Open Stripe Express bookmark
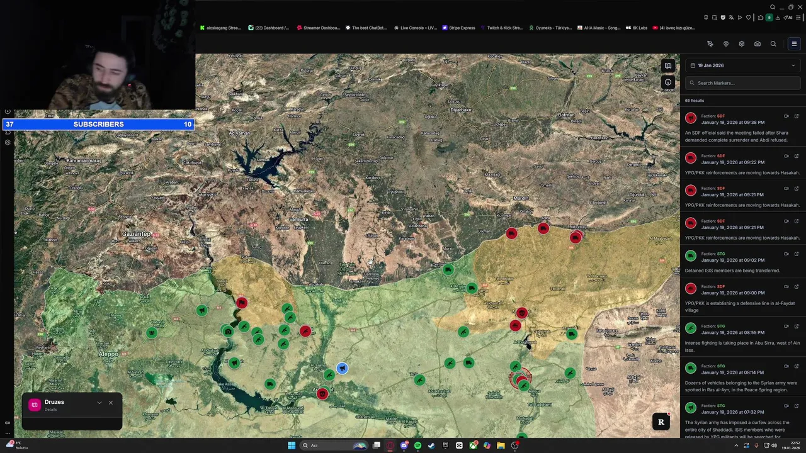The height and width of the screenshot is (453, 806). tap(458, 28)
